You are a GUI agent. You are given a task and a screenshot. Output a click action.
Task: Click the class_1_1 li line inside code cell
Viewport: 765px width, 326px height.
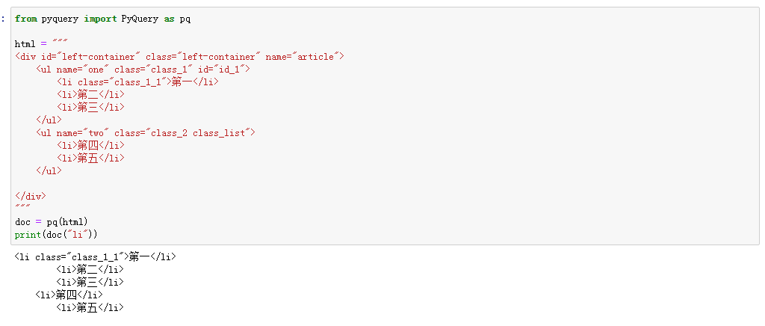tap(137, 82)
